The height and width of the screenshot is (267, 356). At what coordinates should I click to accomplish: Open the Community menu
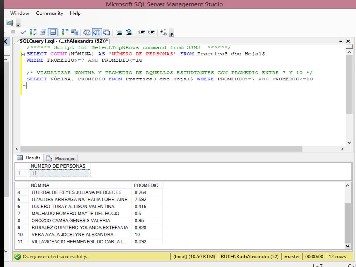pos(49,13)
